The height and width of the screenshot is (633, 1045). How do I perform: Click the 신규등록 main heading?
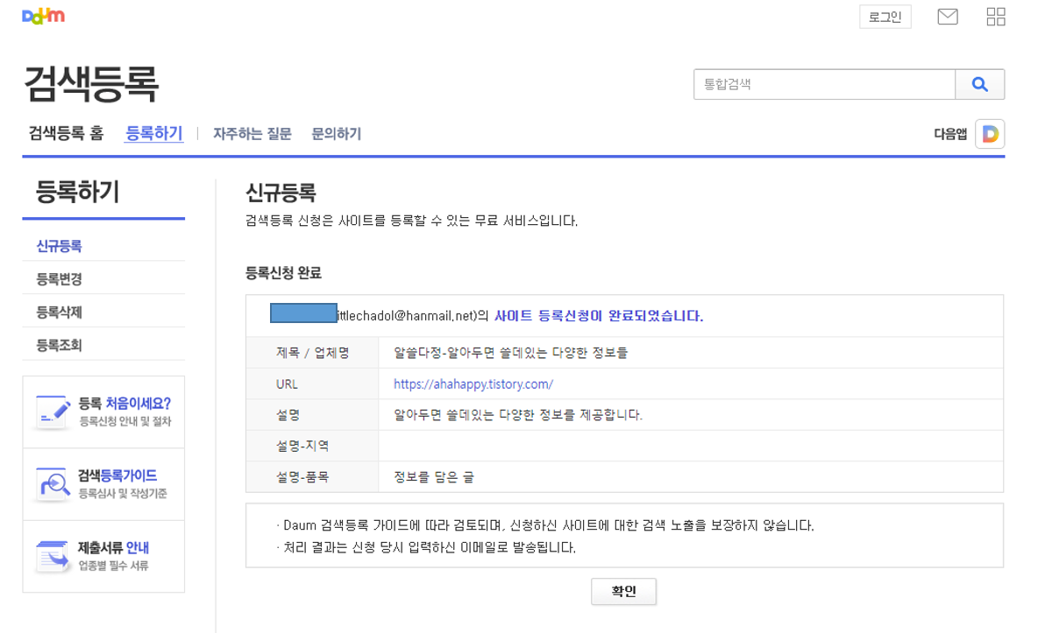281,193
